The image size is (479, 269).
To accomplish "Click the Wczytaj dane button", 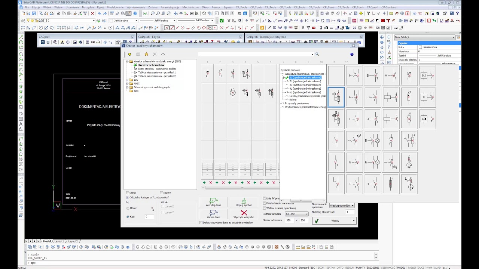I will click(213, 202).
